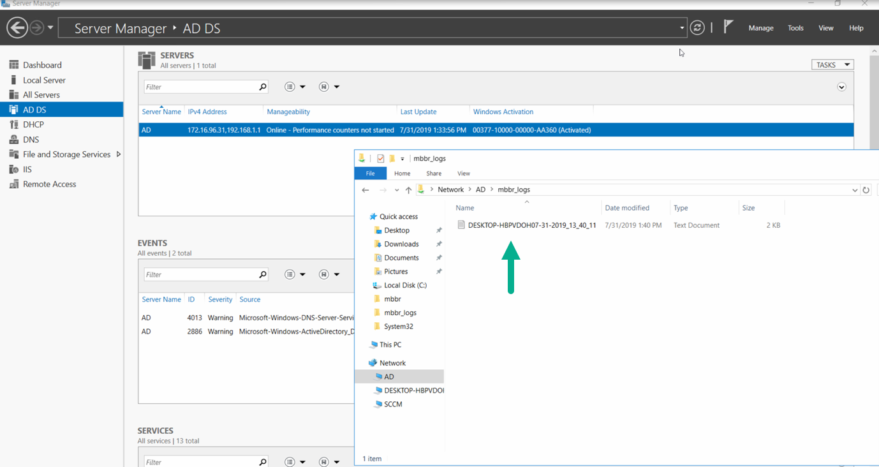This screenshot has height=467, width=879.
Task: Click AD in Explorer breadcrumb path
Action: click(x=480, y=189)
